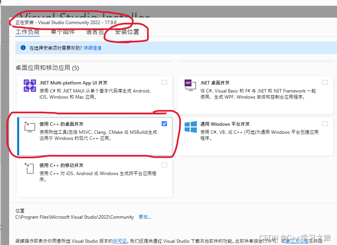Click the .NET Multi-platform App UI icon
The image size is (337, 245).
(x=29, y=86)
